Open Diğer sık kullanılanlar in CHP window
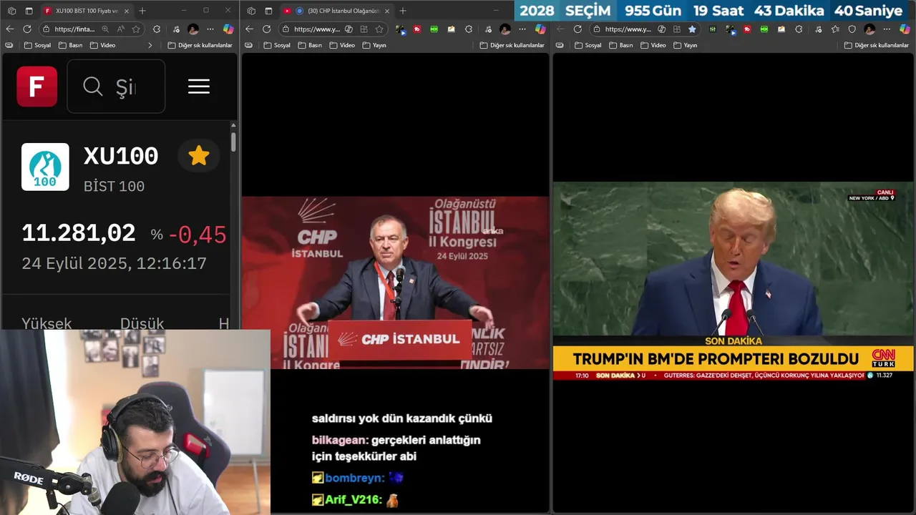Screen dimensions: 916x515 512,45
